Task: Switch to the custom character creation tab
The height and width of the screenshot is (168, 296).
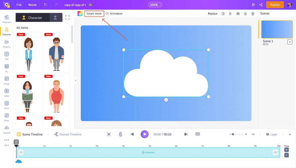Action: click(x=56, y=18)
